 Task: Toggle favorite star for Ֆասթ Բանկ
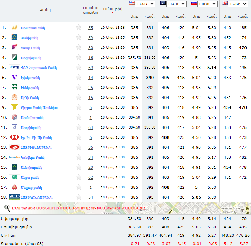79,48
